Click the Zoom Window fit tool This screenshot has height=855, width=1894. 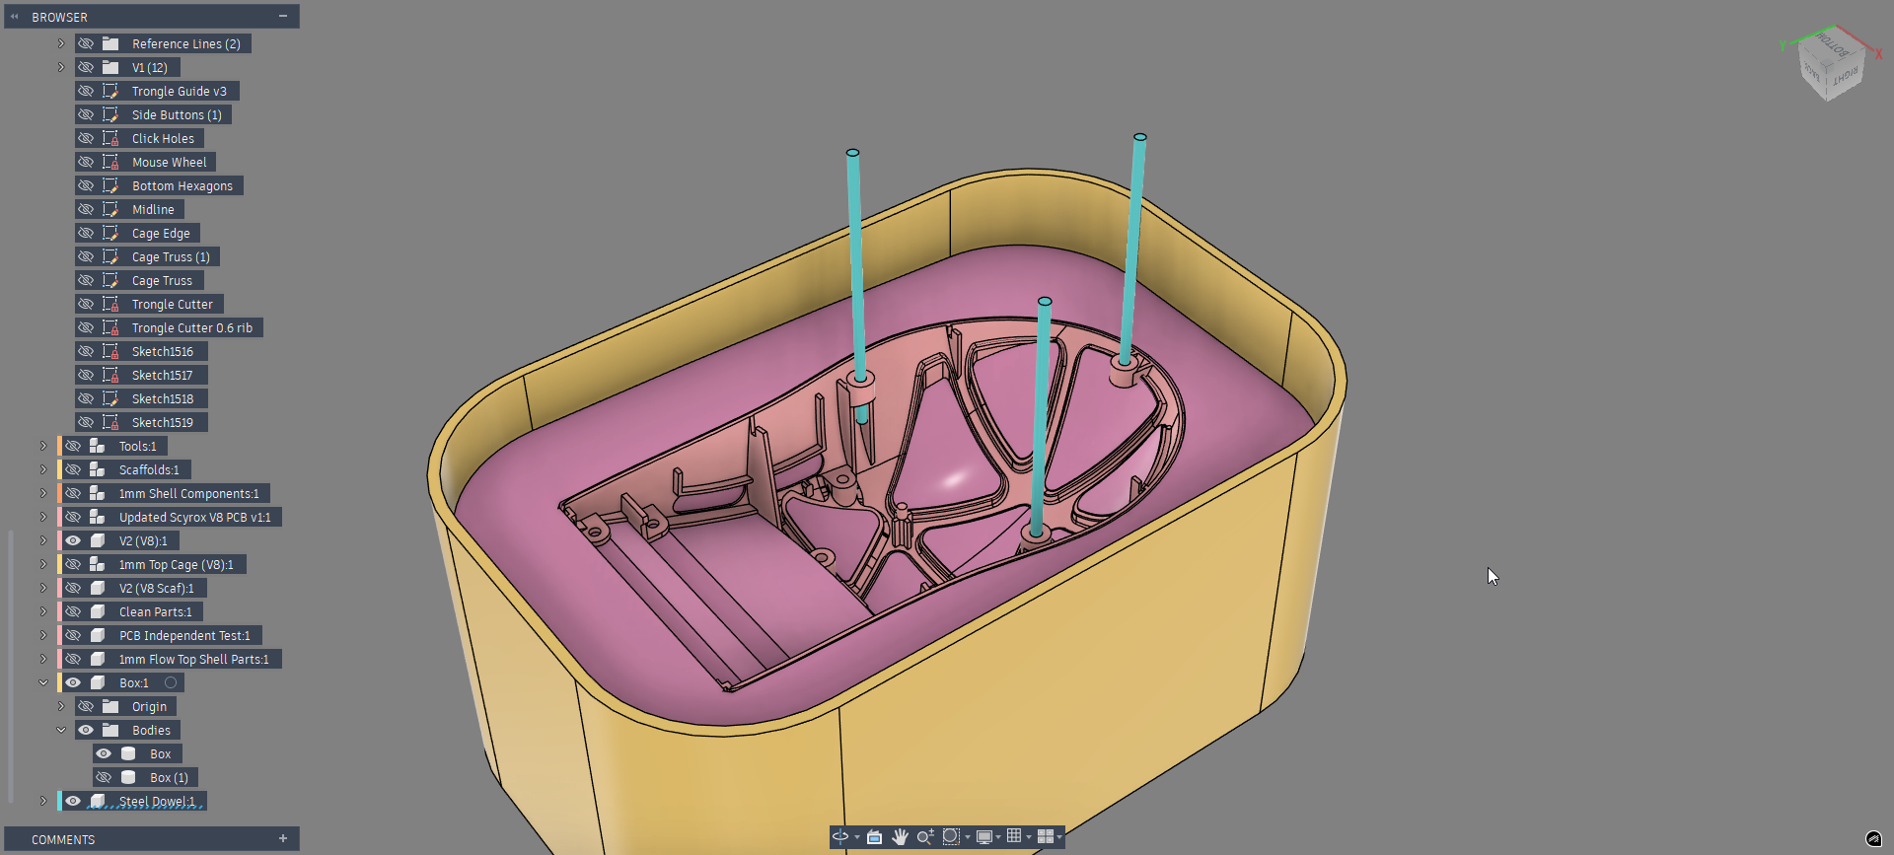point(951,836)
